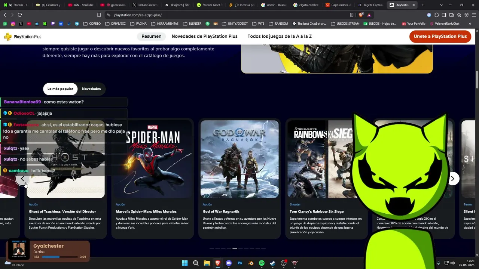Open the Twitch bookmark icon

53,24
